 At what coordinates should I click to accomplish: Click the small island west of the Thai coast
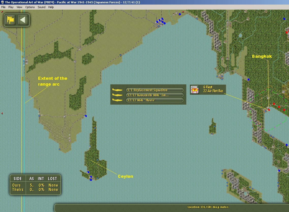pyautogui.click(x=212, y=127)
